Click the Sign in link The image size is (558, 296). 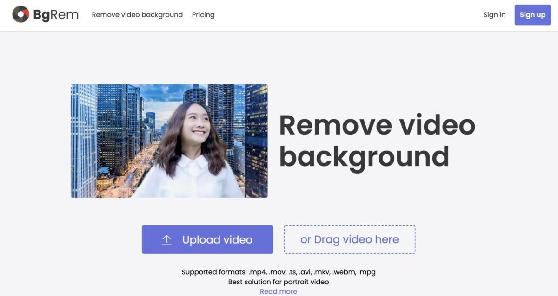coord(494,14)
